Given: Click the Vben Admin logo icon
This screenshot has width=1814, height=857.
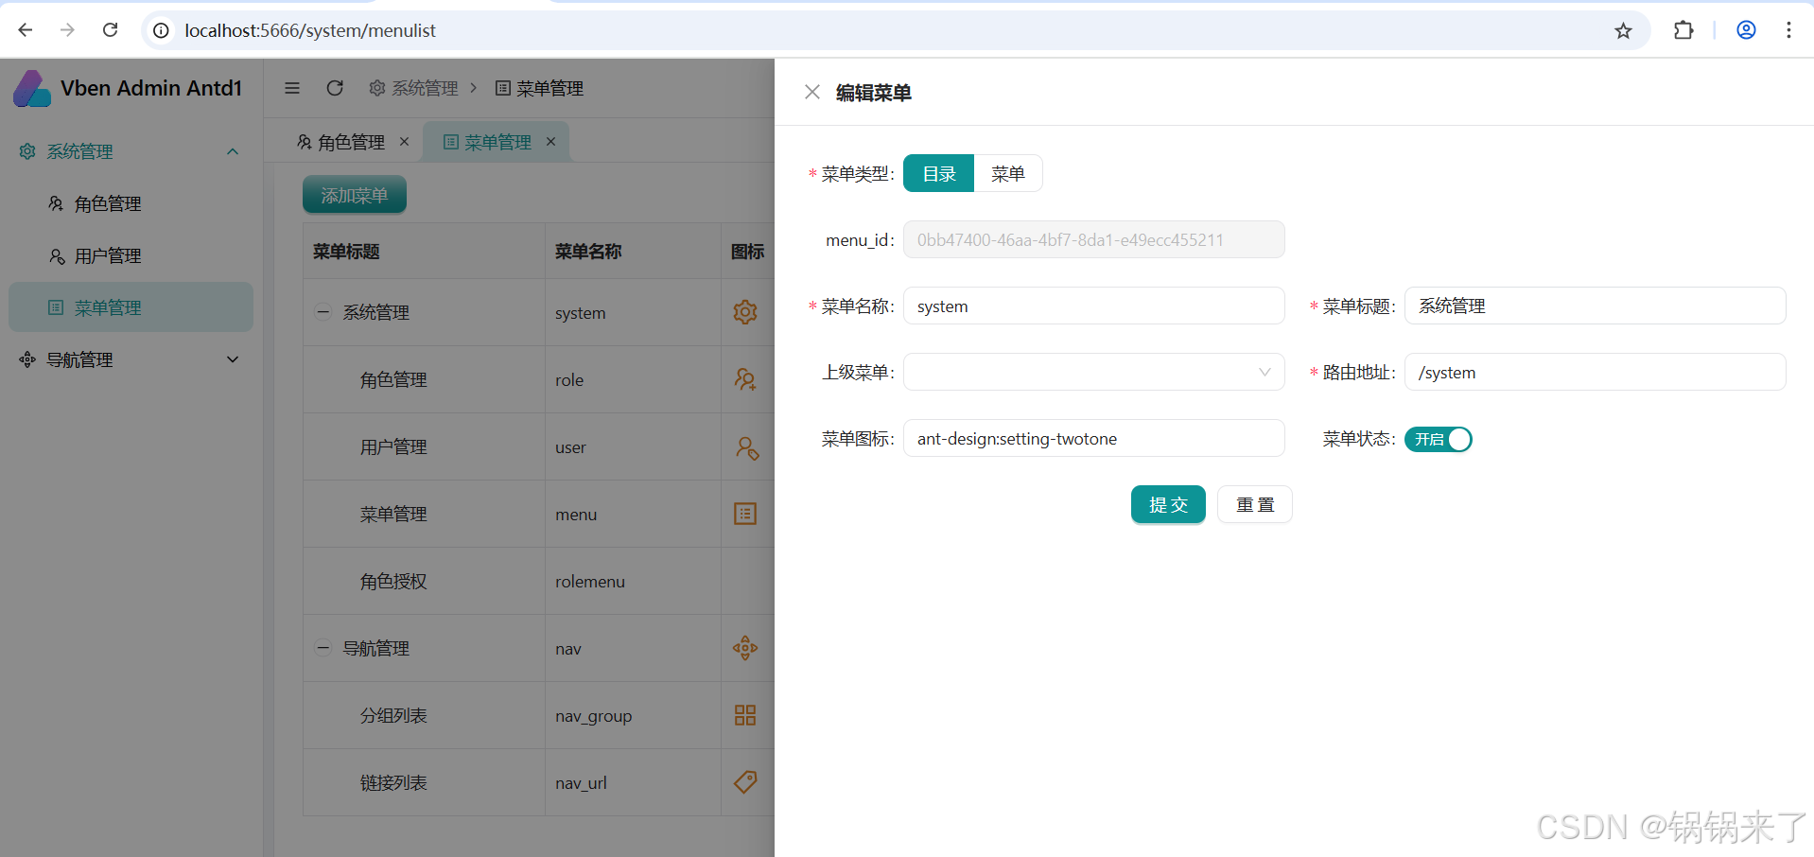Looking at the screenshot, I should coord(32,88).
